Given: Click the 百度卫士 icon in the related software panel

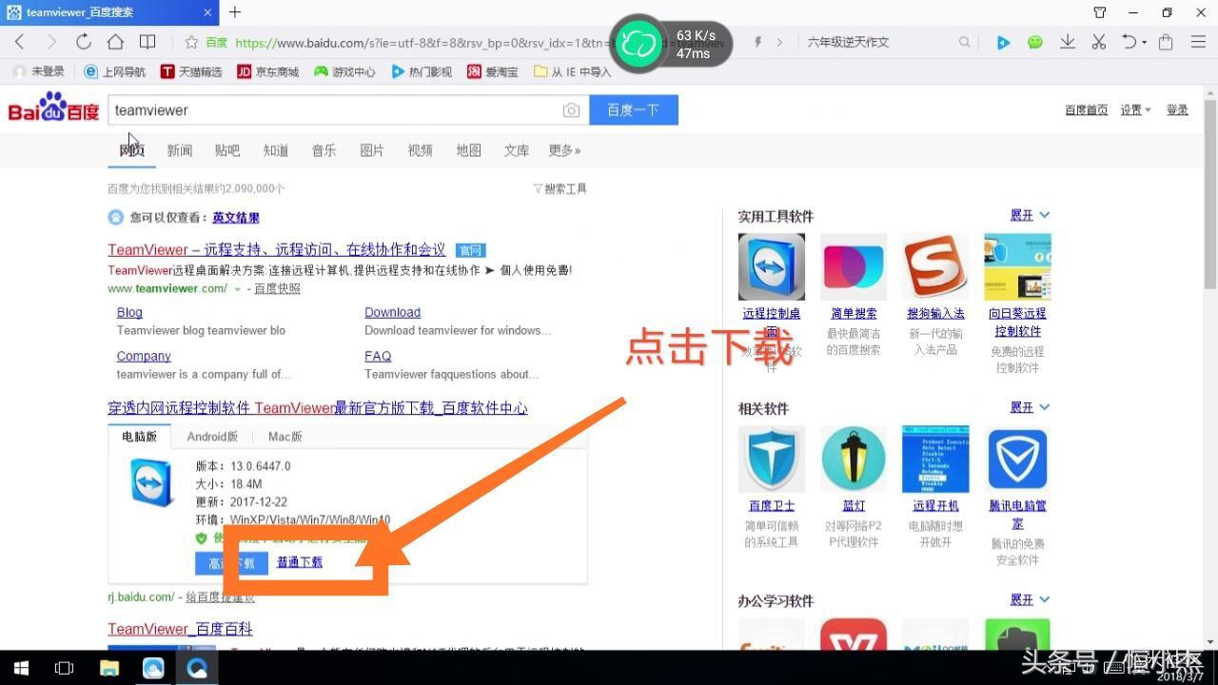Looking at the screenshot, I should [771, 458].
